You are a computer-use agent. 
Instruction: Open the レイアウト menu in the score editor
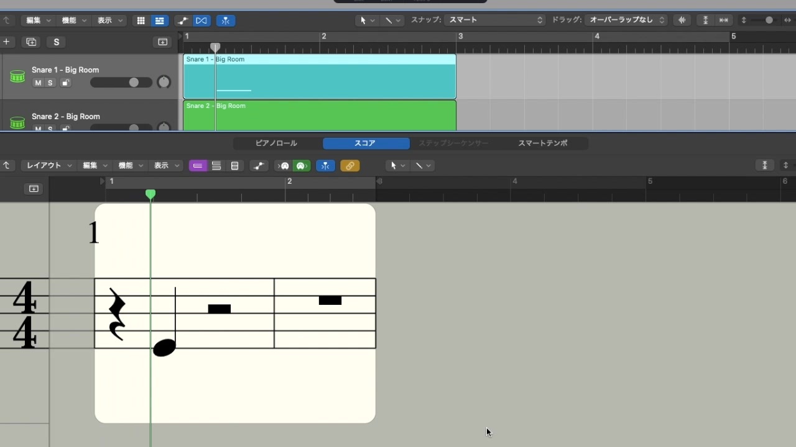[48, 166]
